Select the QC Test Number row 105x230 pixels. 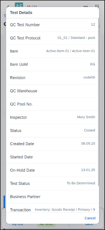click(x=52, y=25)
